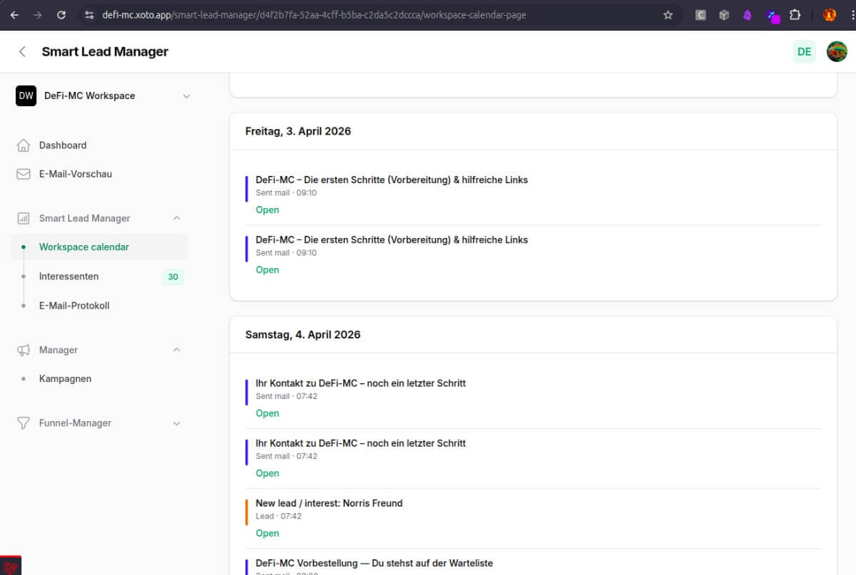Click the Manager megaphone icon

pyautogui.click(x=24, y=350)
